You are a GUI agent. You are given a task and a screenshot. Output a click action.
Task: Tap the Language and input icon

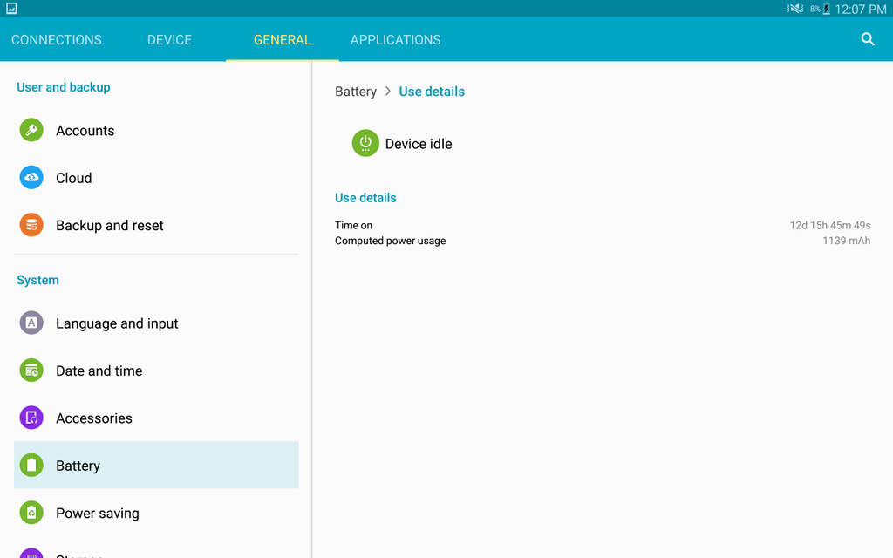(31, 323)
